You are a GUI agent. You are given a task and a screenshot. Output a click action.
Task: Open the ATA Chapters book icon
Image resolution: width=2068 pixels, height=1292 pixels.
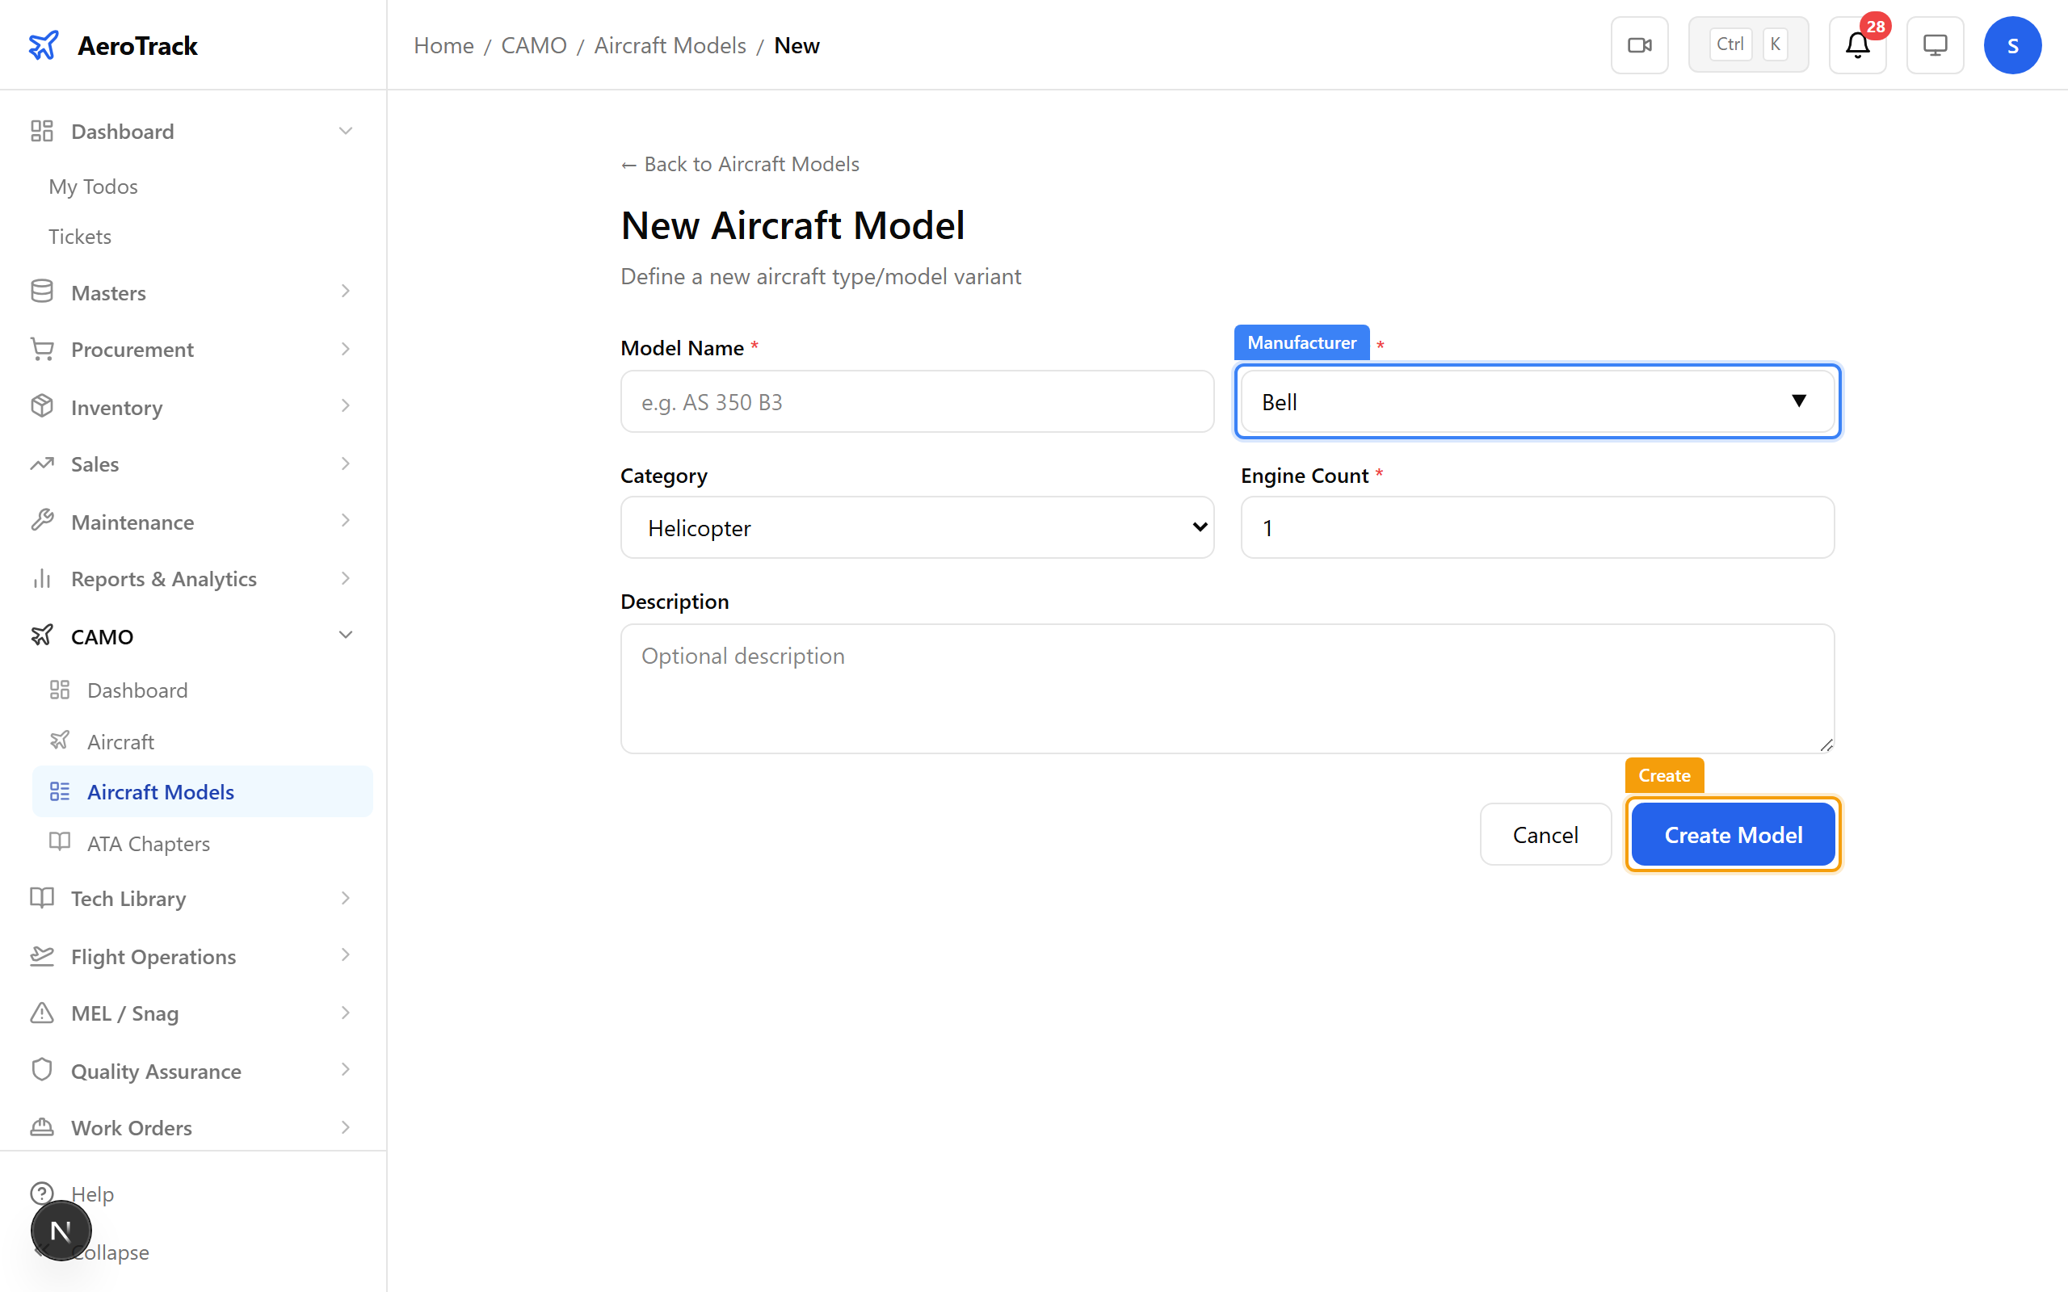(x=60, y=842)
